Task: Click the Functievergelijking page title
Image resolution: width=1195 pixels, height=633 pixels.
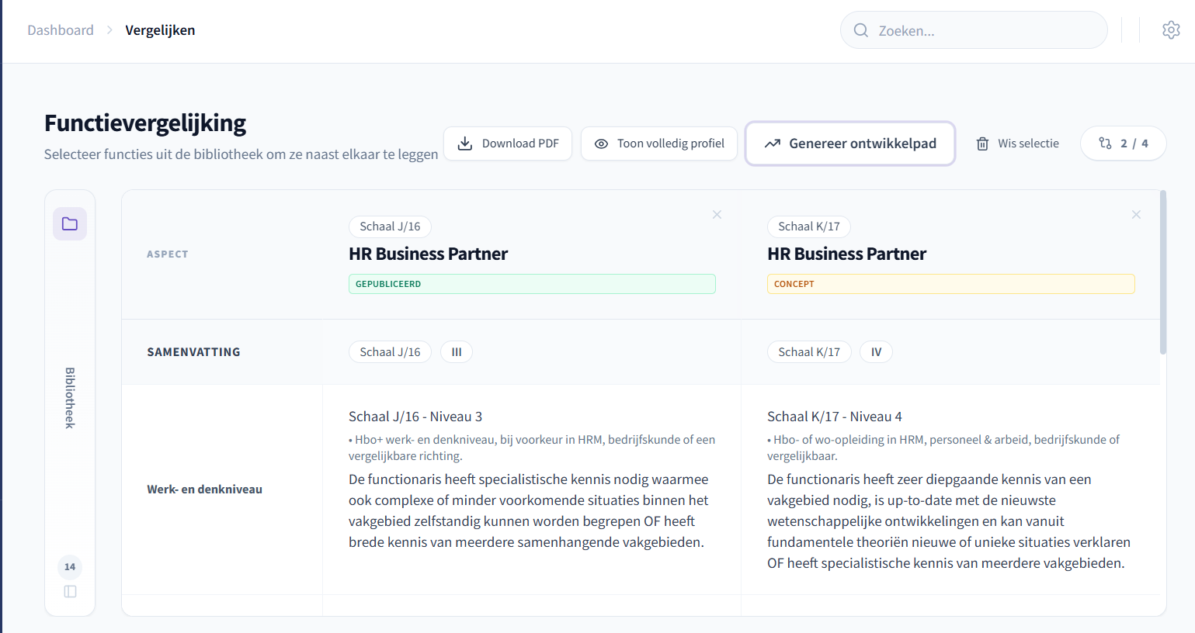Action: pyautogui.click(x=145, y=123)
